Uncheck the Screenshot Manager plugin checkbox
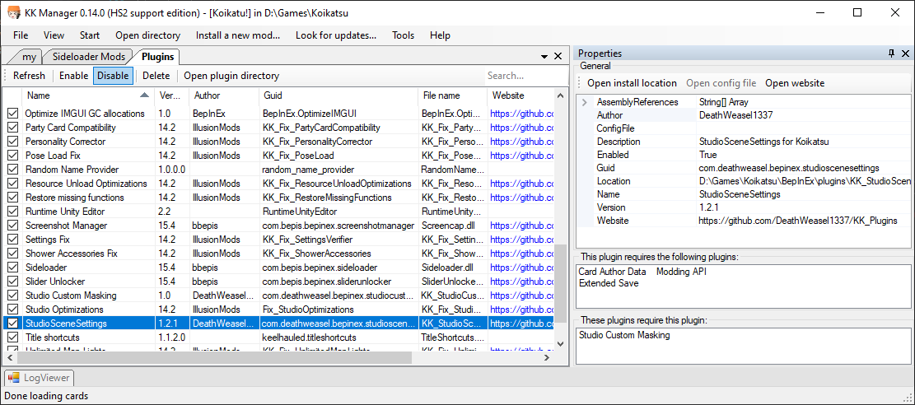The width and height of the screenshot is (915, 405). pos(12,226)
